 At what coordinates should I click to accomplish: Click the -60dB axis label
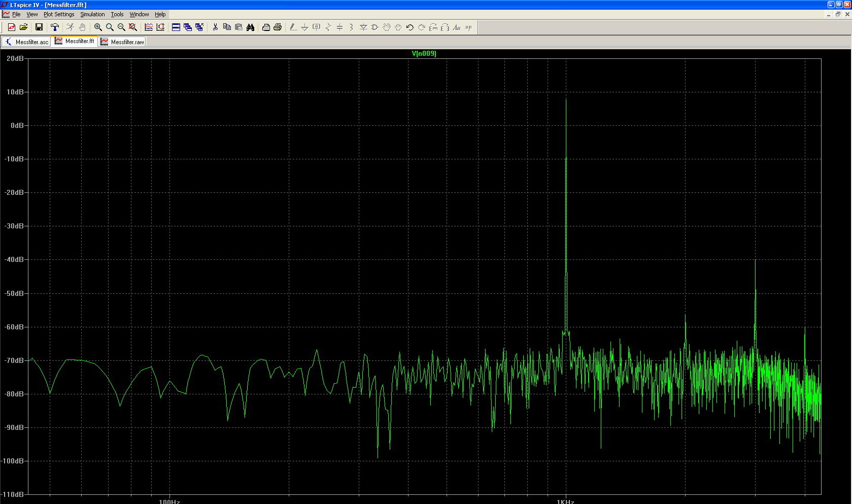click(x=14, y=327)
